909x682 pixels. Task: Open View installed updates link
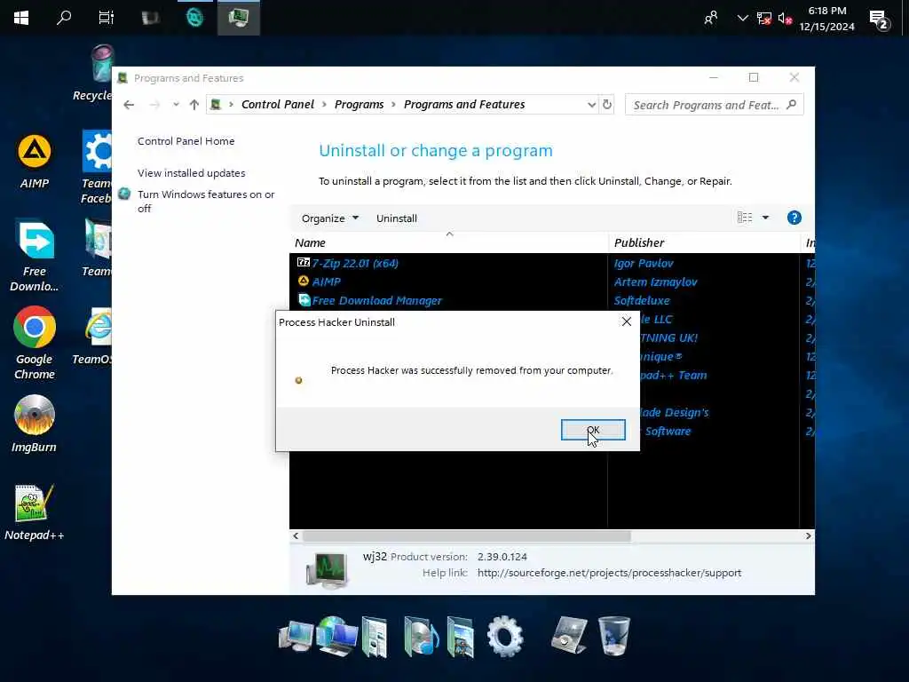(192, 173)
